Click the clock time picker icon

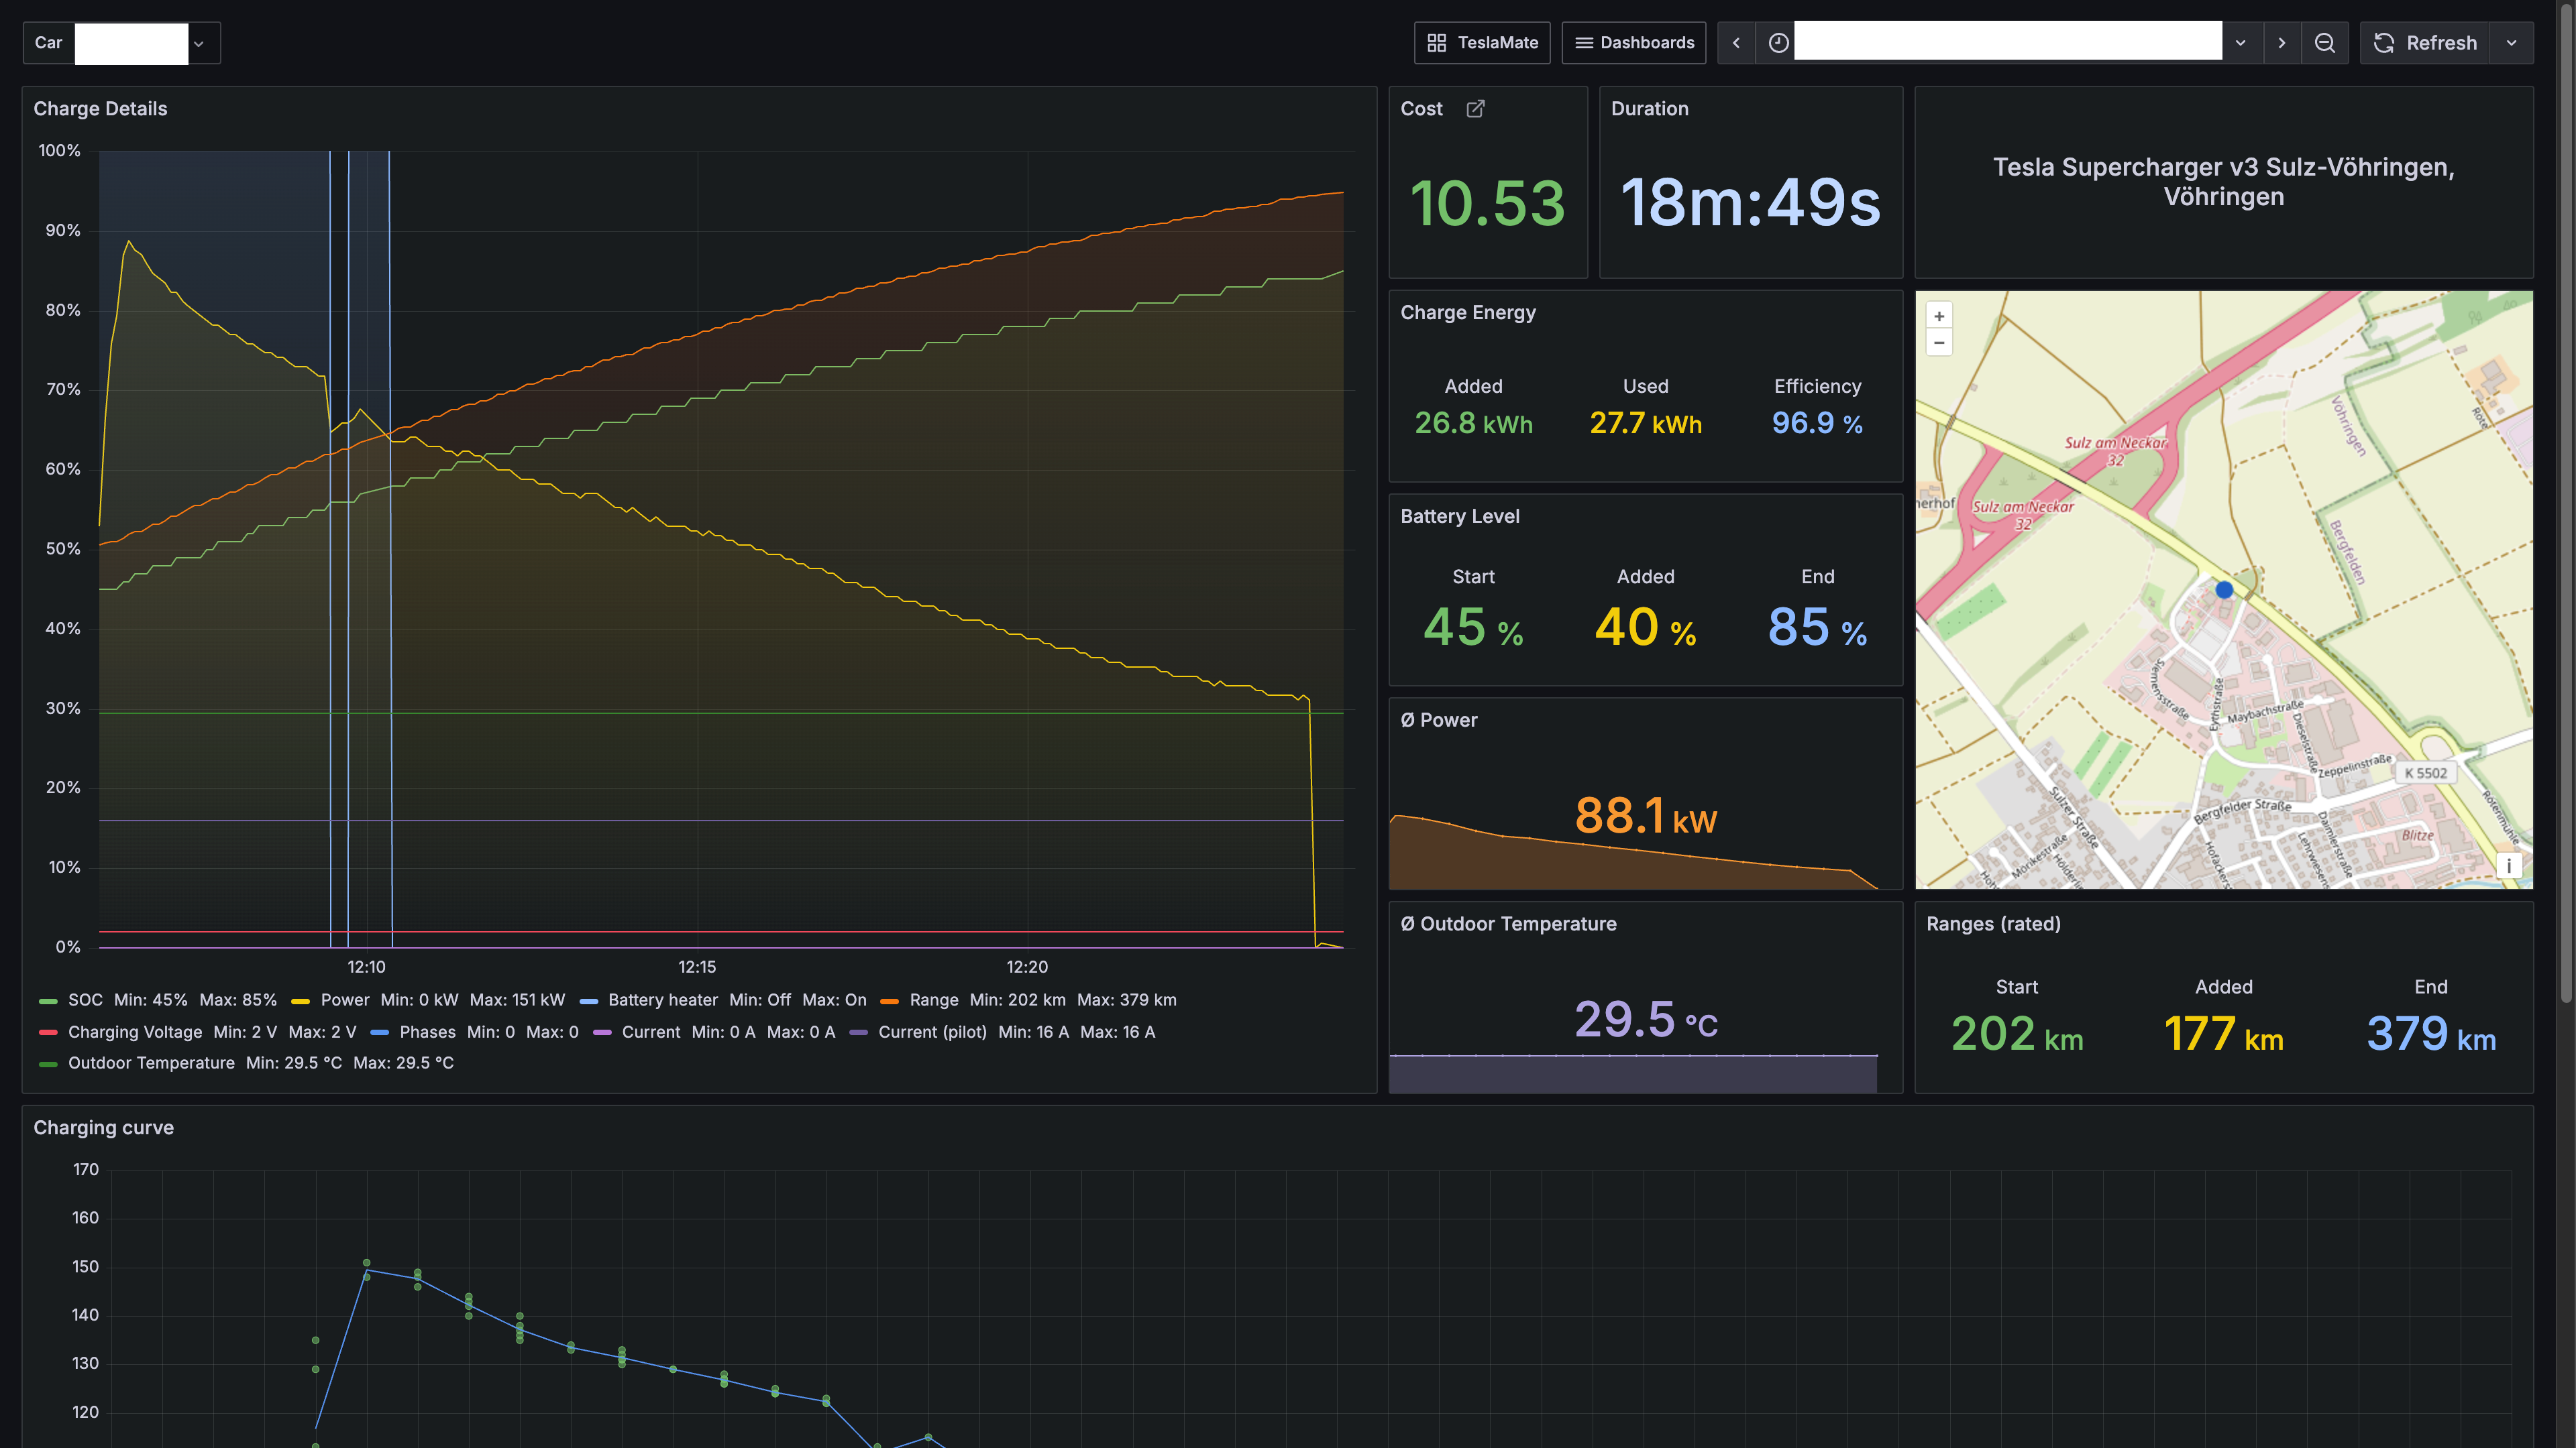click(1778, 43)
